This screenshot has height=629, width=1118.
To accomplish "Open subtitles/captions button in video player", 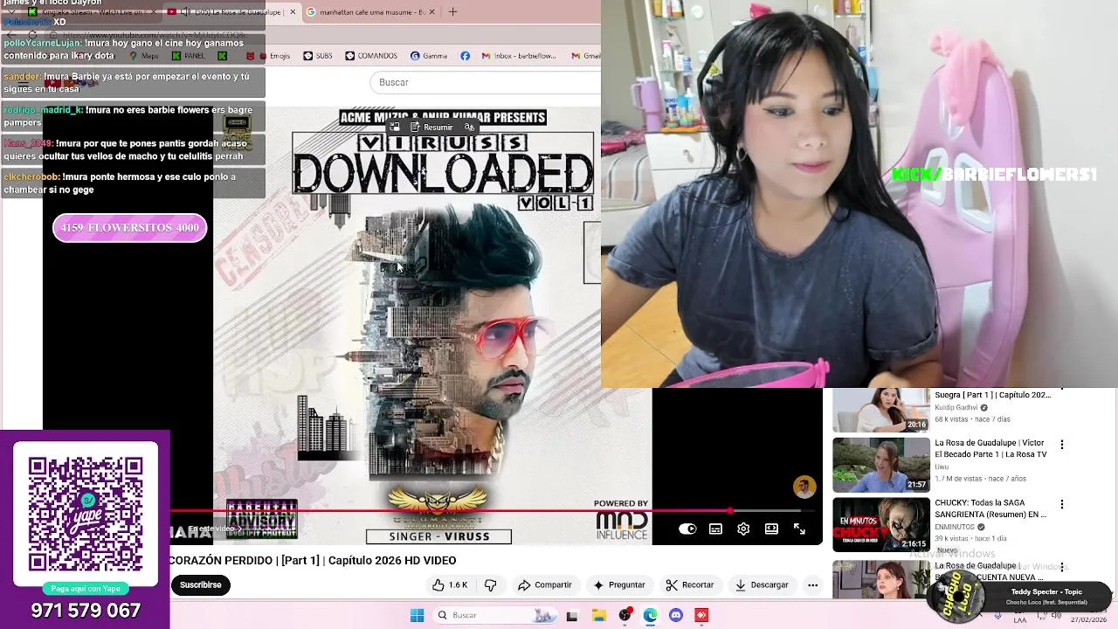I will click(x=715, y=529).
